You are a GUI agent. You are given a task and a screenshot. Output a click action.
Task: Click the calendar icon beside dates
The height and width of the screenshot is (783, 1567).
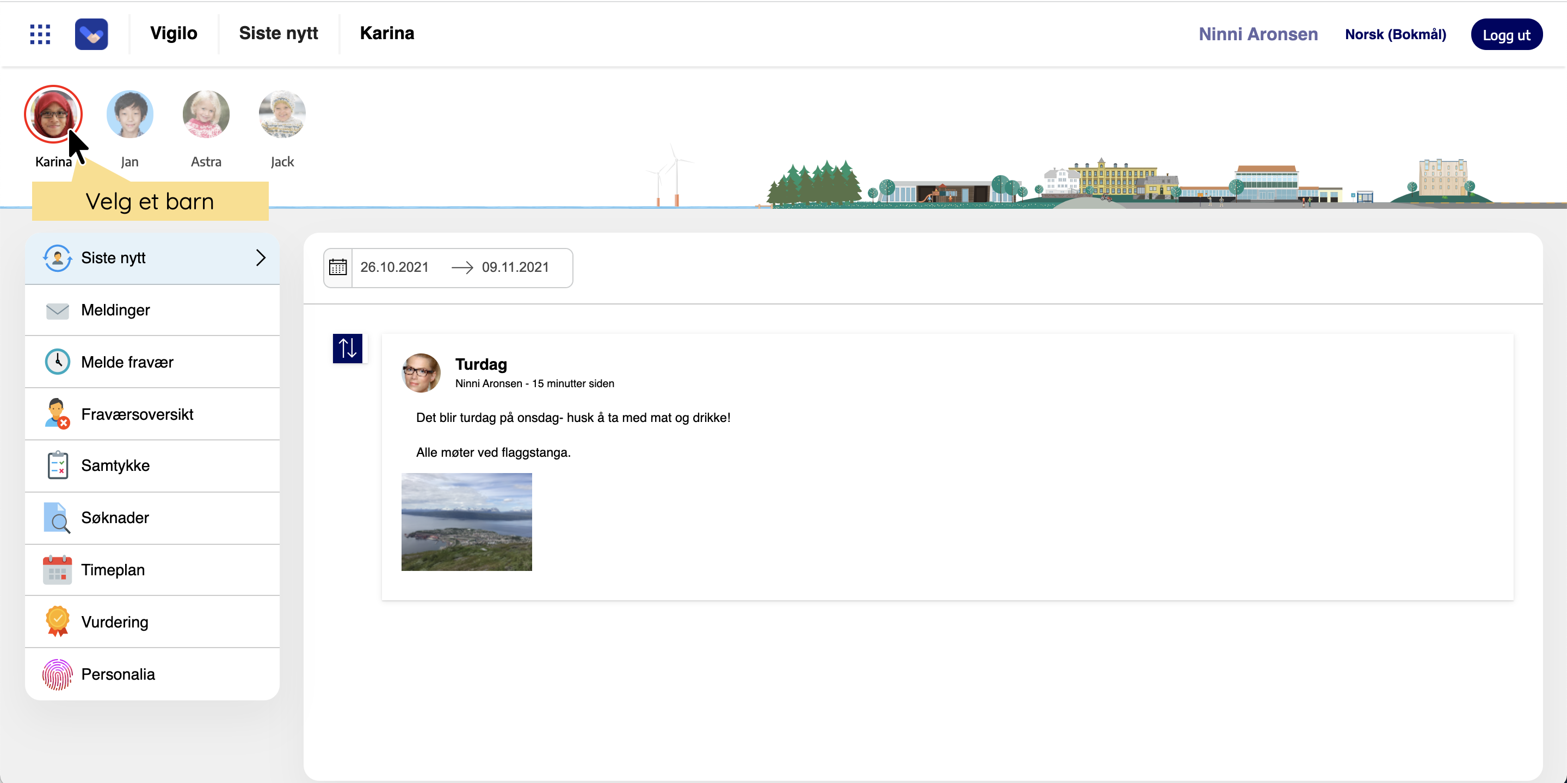pos(337,268)
